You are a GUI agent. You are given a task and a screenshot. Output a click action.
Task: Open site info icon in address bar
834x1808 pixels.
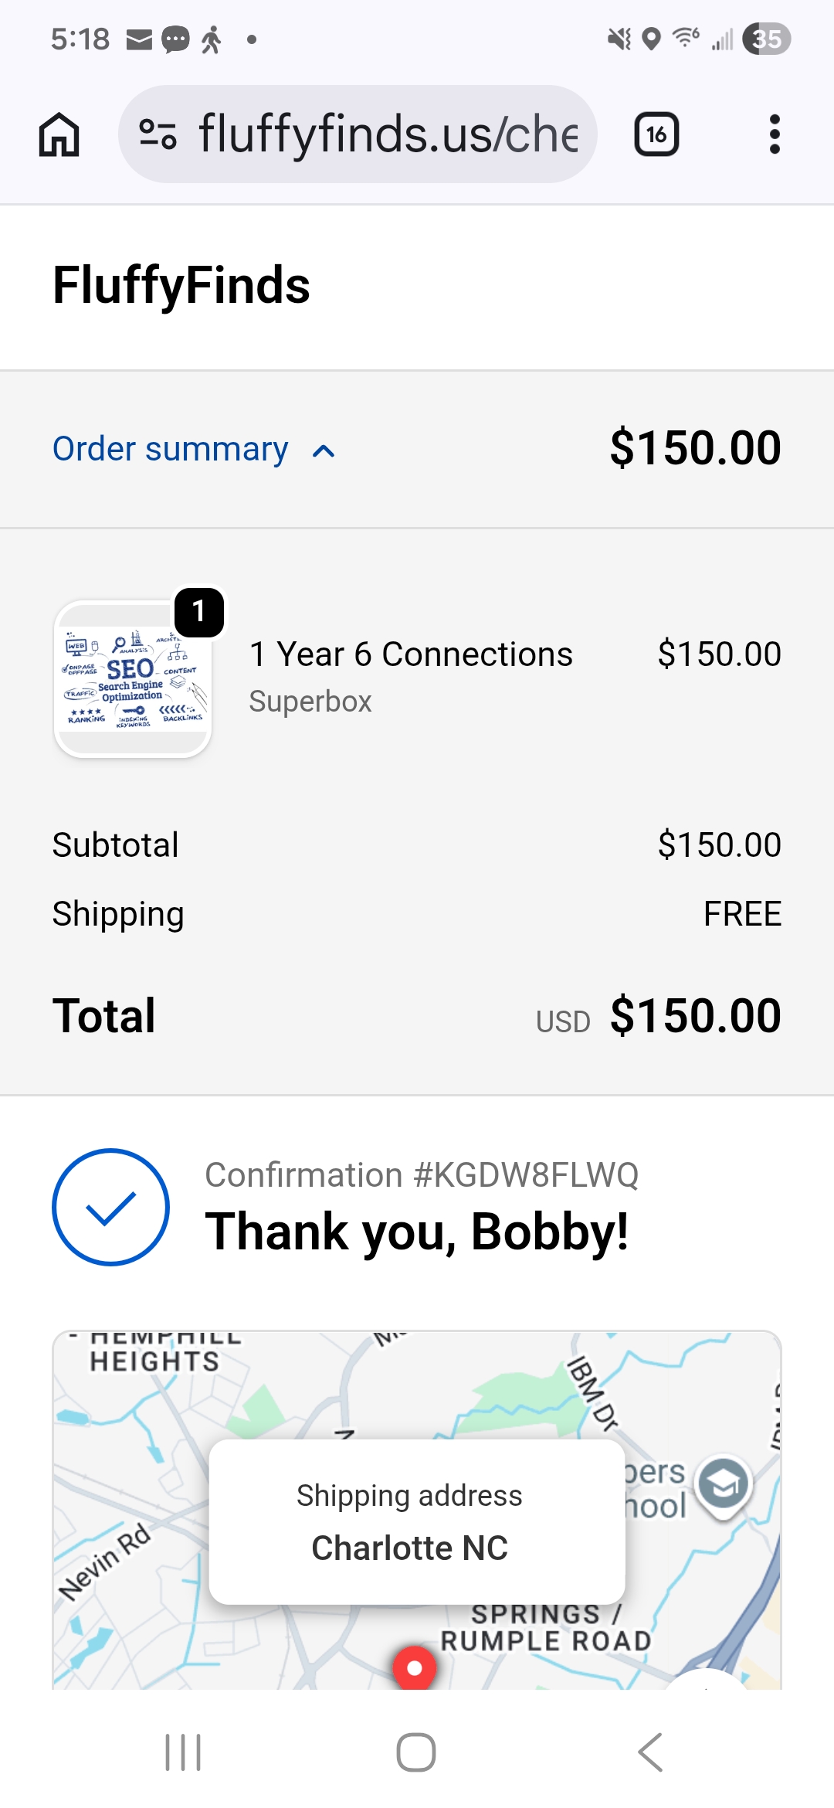[x=158, y=134]
